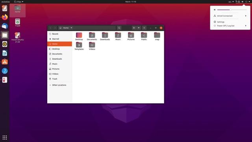Select Home in the sidebar
This screenshot has width=252, height=142.
point(59,44)
